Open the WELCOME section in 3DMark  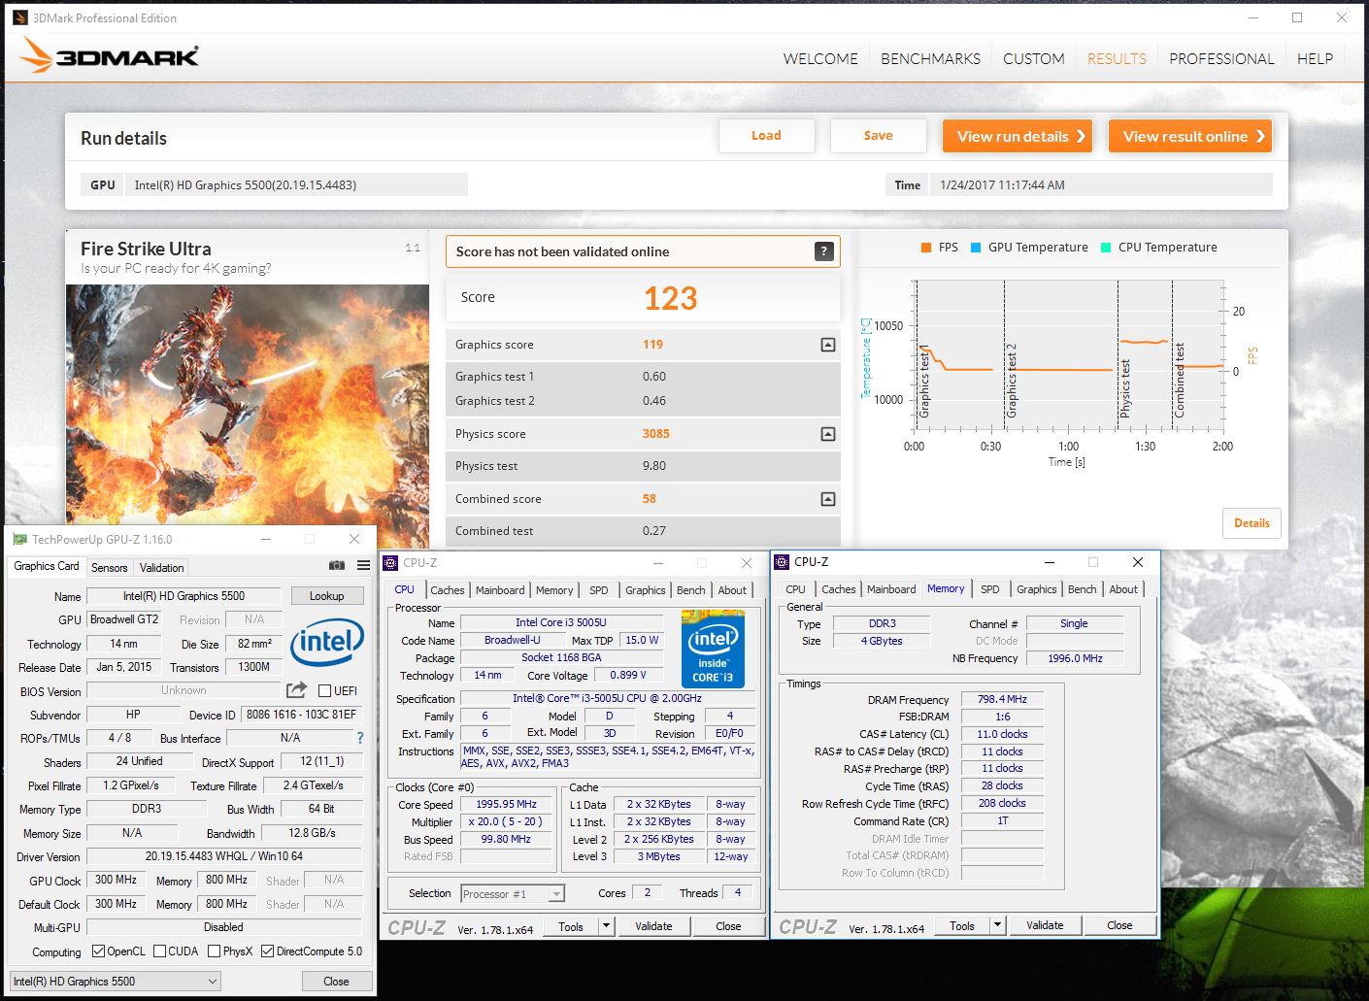click(x=820, y=58)
